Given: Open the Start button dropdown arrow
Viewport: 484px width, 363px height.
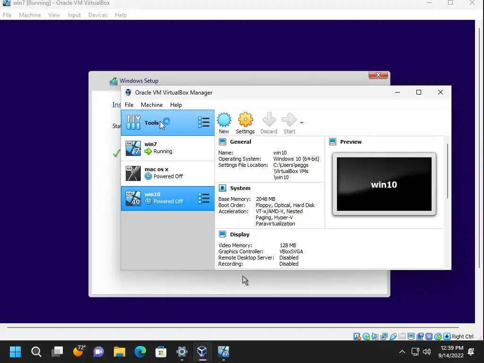Looking at the screenshot, I should [x=302, y=123].
